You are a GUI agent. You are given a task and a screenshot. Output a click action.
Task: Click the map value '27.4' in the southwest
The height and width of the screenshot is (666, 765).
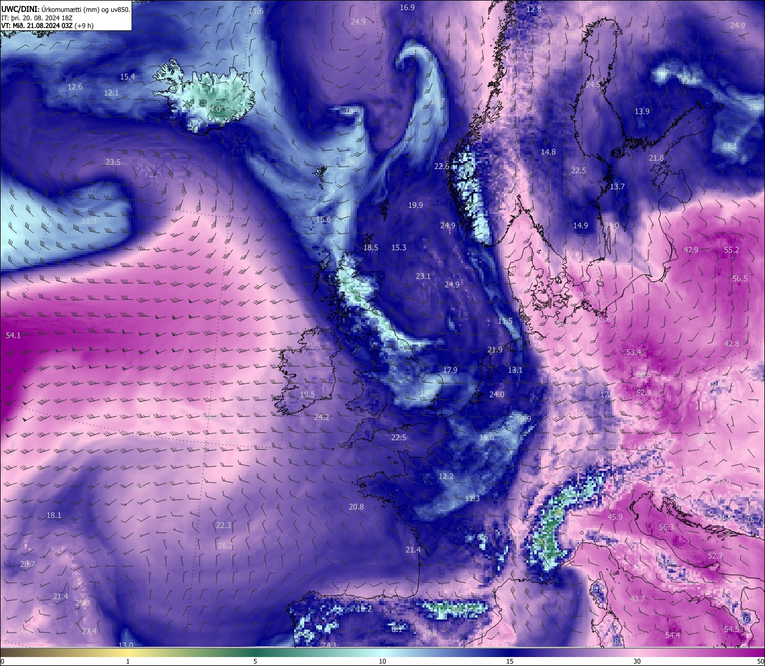pyautogui.click(x=89, y=631)
